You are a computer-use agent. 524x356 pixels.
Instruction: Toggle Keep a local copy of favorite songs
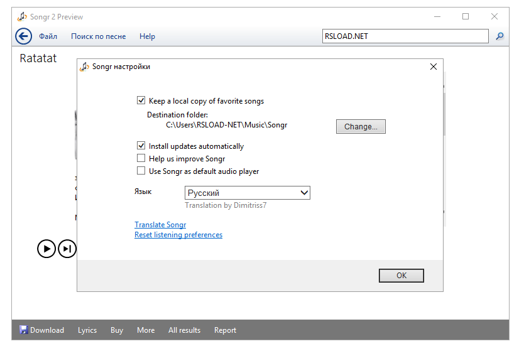pos(141,100)
